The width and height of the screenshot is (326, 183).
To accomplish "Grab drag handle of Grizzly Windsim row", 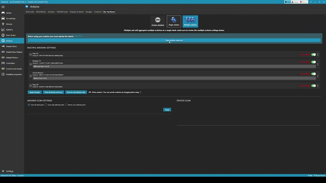I will pyautogui.click(x=318, y=76).
